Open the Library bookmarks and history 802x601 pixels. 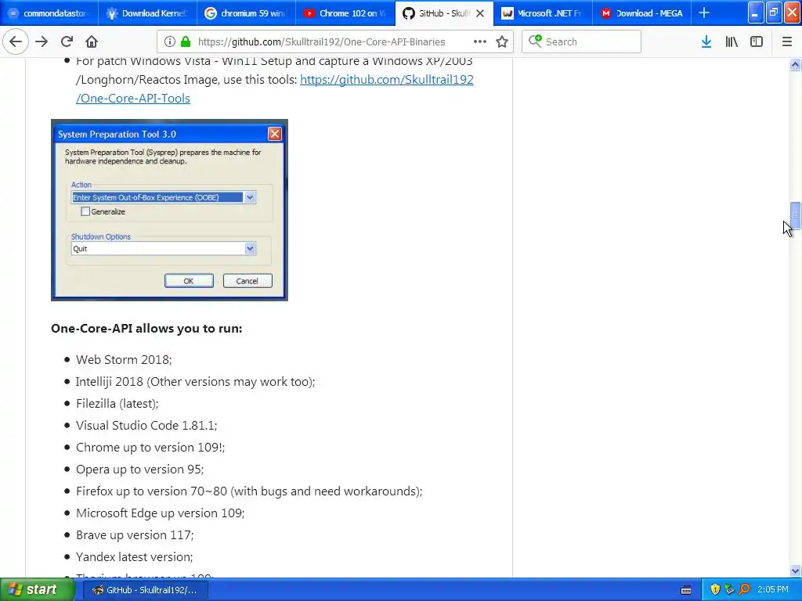coord(732,41)
